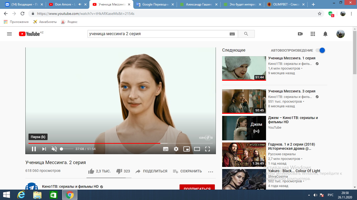Open the system tray volume icon

point(315,195)
